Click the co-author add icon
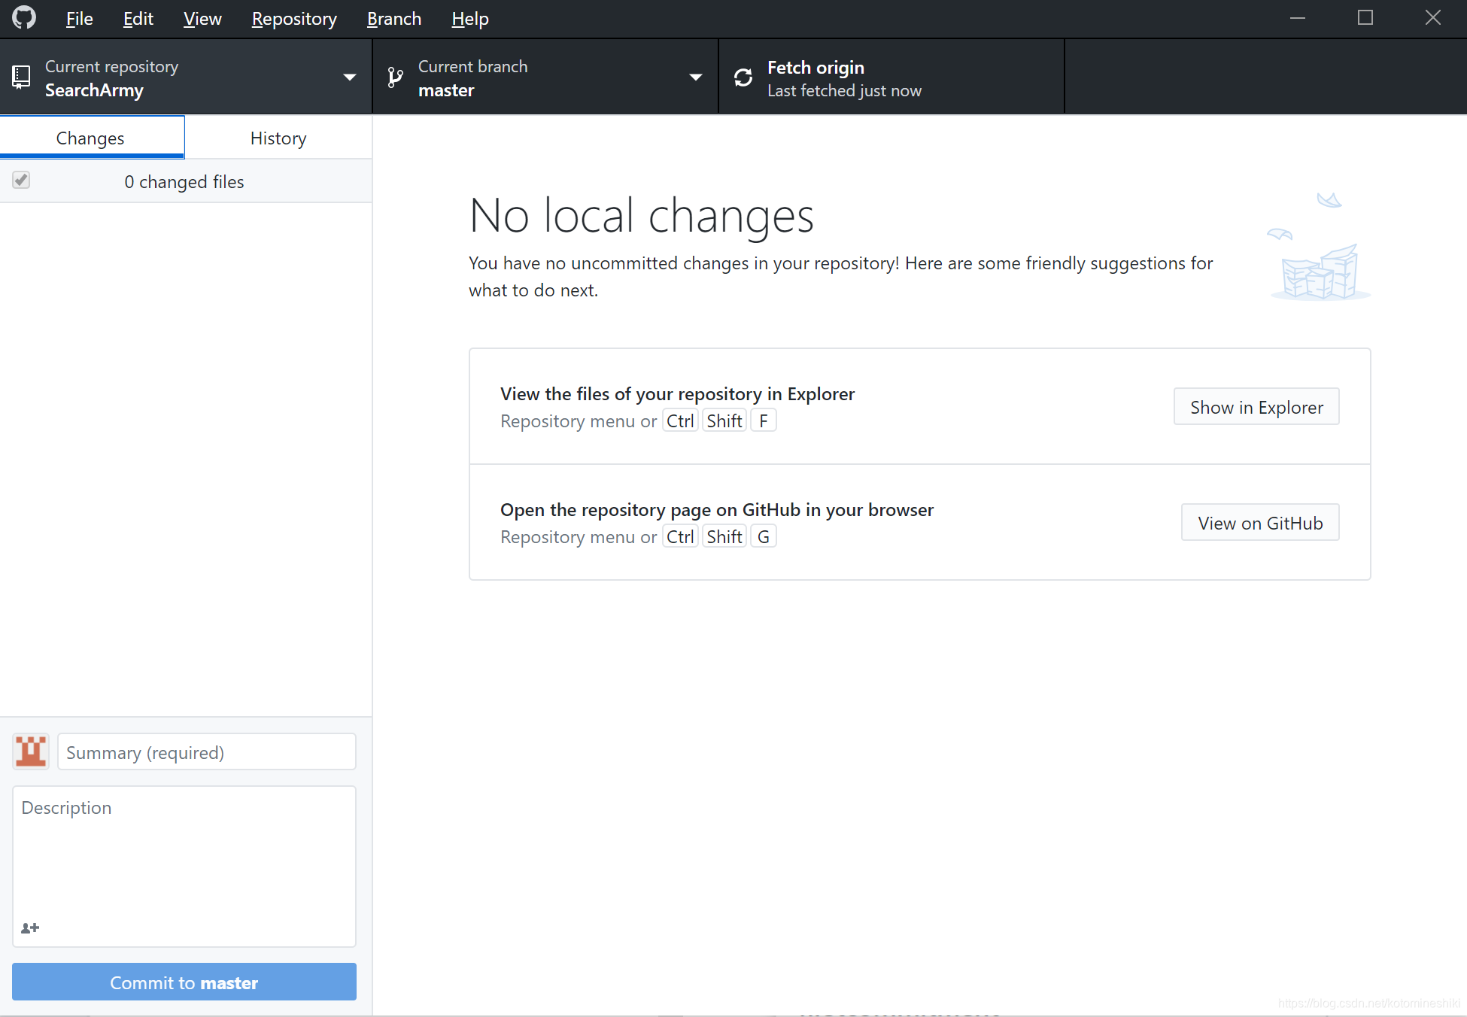Viewport: 1467px width, 1017px height. [x=30, y=925]
